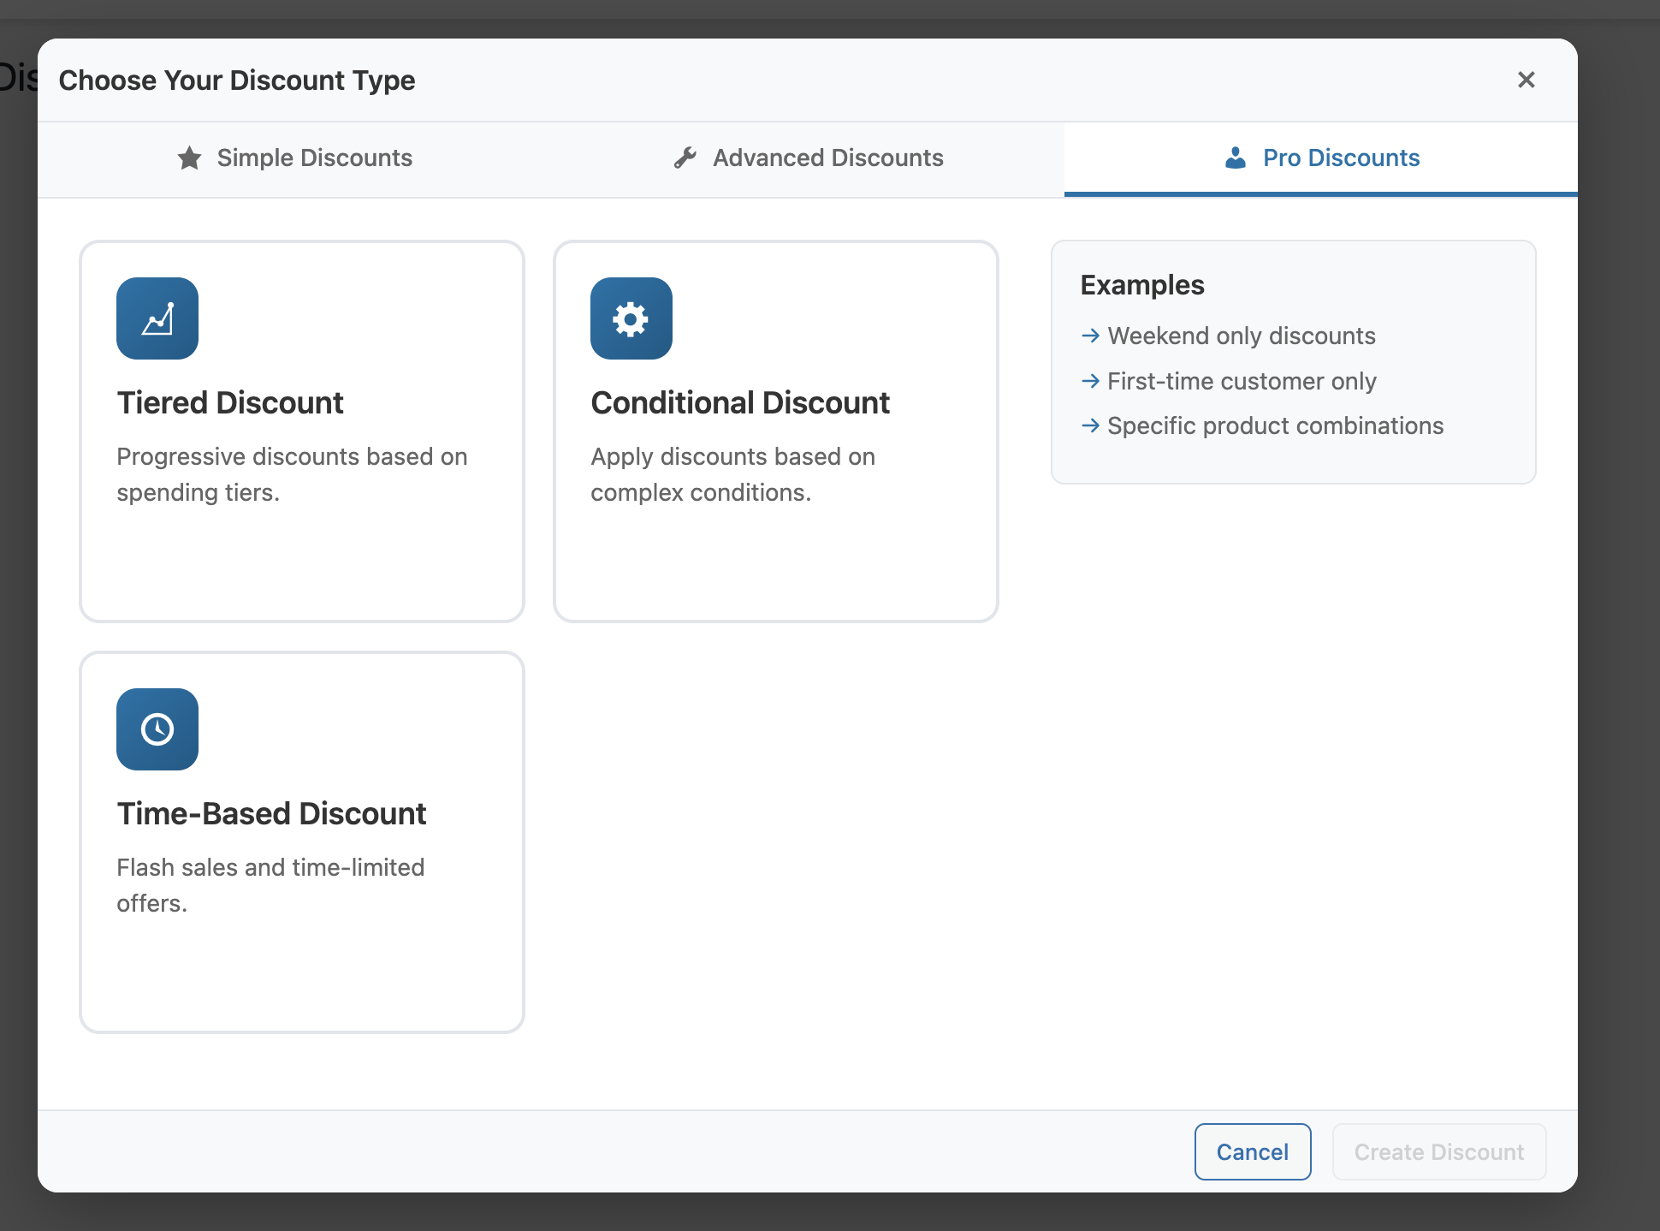The image size is (1660, 1231).
Task: Click the Time-Based Discount clock icon
Action: (157, 729)
